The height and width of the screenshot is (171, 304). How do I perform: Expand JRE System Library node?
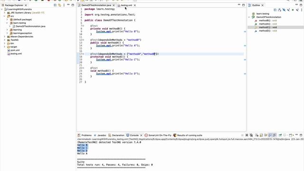[x=4, y=13]
